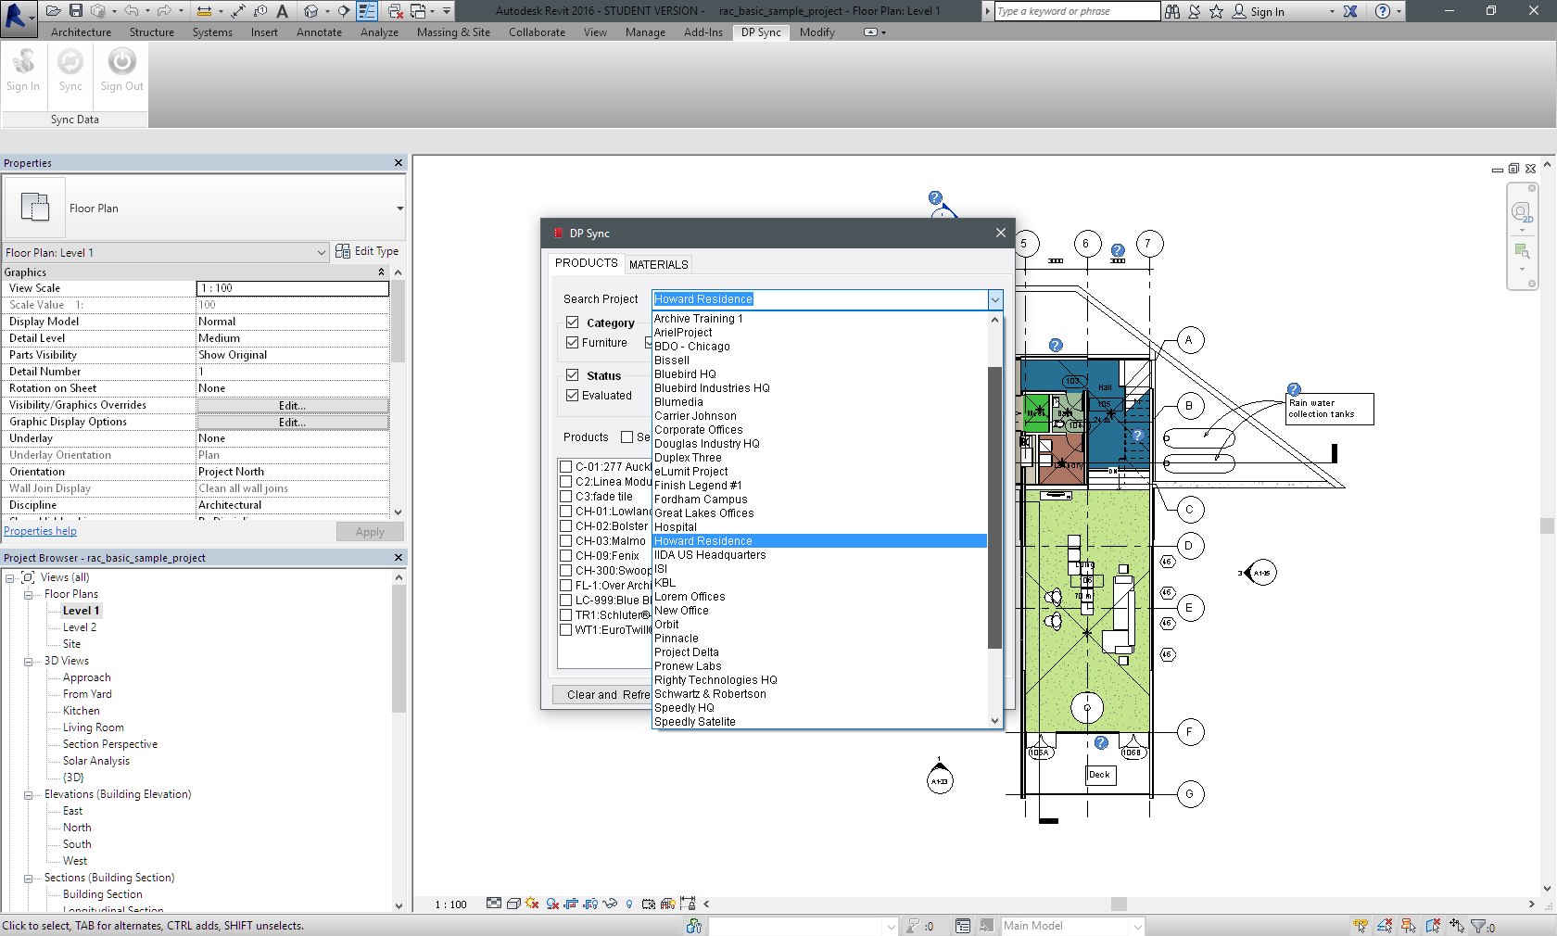Uncheck the Evaluated checkbox
1557x936 pixels.
click(573, 395)
